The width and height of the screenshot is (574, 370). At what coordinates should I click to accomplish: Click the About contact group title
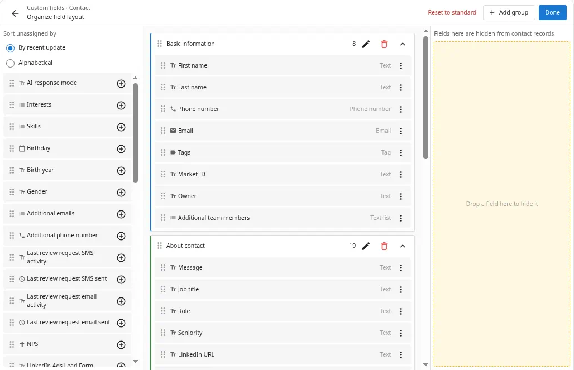(185, 246)
